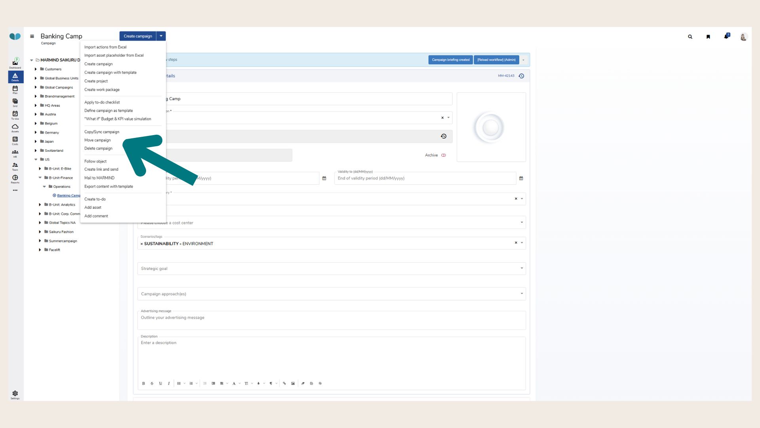760x428 pixels.
Task: Click the Campaign briefing created button
Action: (x=450, y=60)
